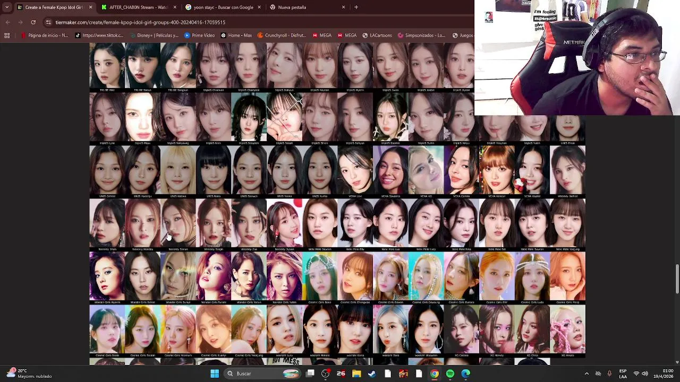Close the yoon stayc Google tab
This screenshot has height=382, width=680.
[x=259, y=7]
